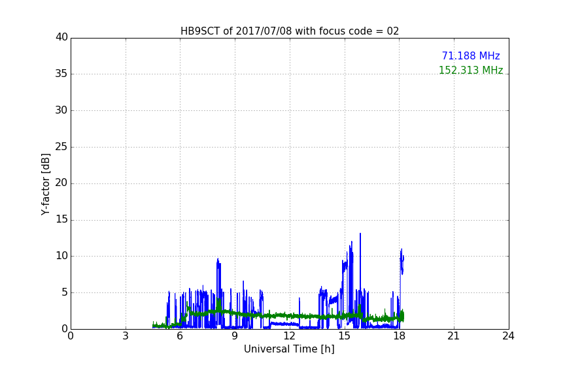Click the x-axis tick label '3'

[x=126, y=336]
